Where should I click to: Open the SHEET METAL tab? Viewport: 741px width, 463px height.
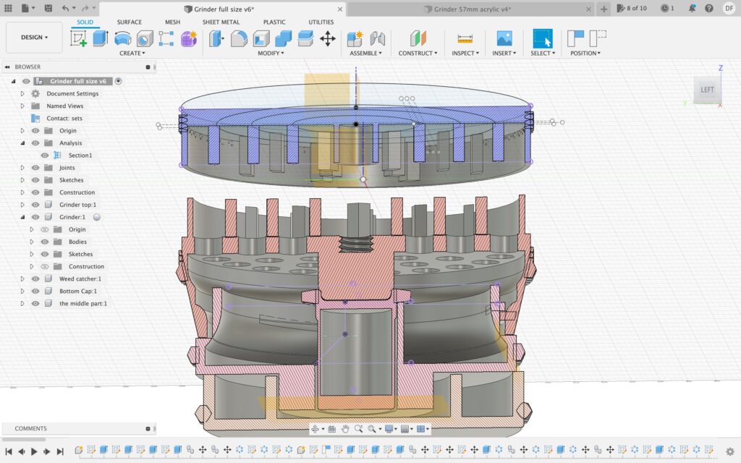pos(221,22)
